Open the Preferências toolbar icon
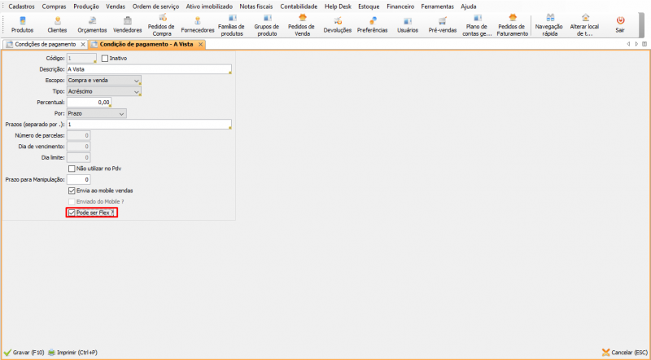The image size is (651, 360). point(373,23)
